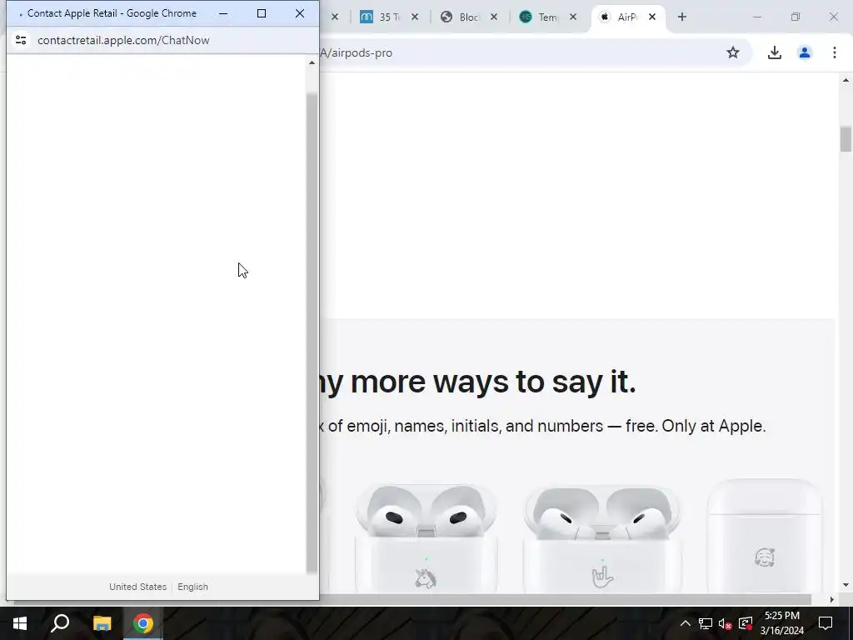Click the tray icon left of the clock
This screenshot has width=853, height=640.
click(x=745, y=623)
